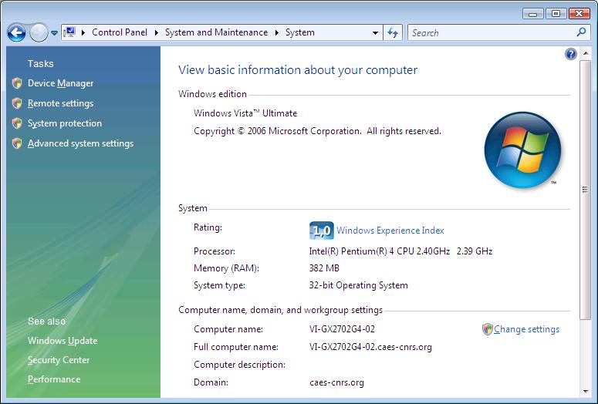This screenshot has height=404, width=598.
Task: Open Remote settings task link
Action: (60, 103)
